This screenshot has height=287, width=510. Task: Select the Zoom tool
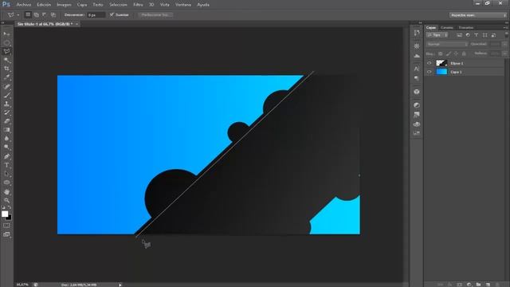(x=6, y=200)
